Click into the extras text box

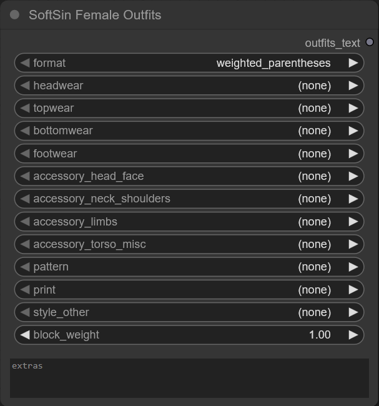[189, 378]
